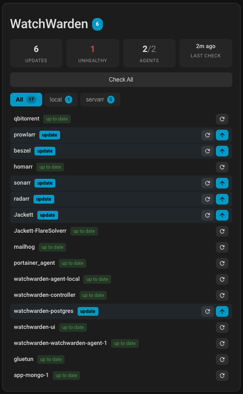Refresh the watchwarden-ui row
The width and height of the screenshot is (243, 394).
[x=222, y=327]
